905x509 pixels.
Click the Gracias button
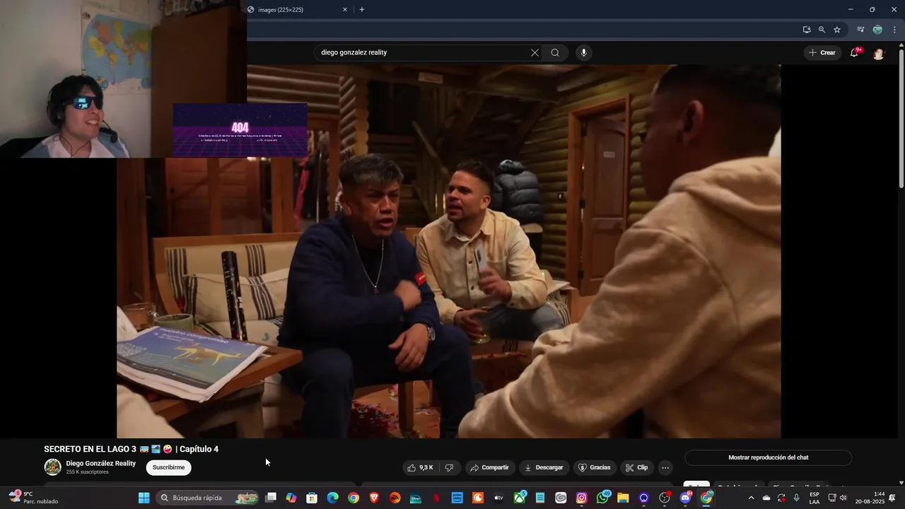click(x=594, y=467)
